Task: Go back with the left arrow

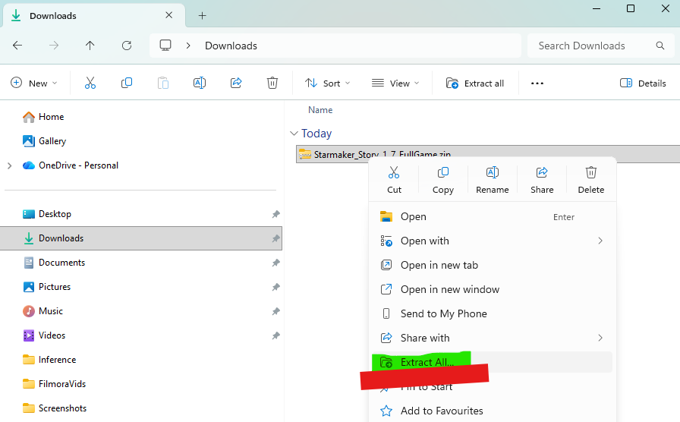Action: pyautogui.click(x=17, y=46)
